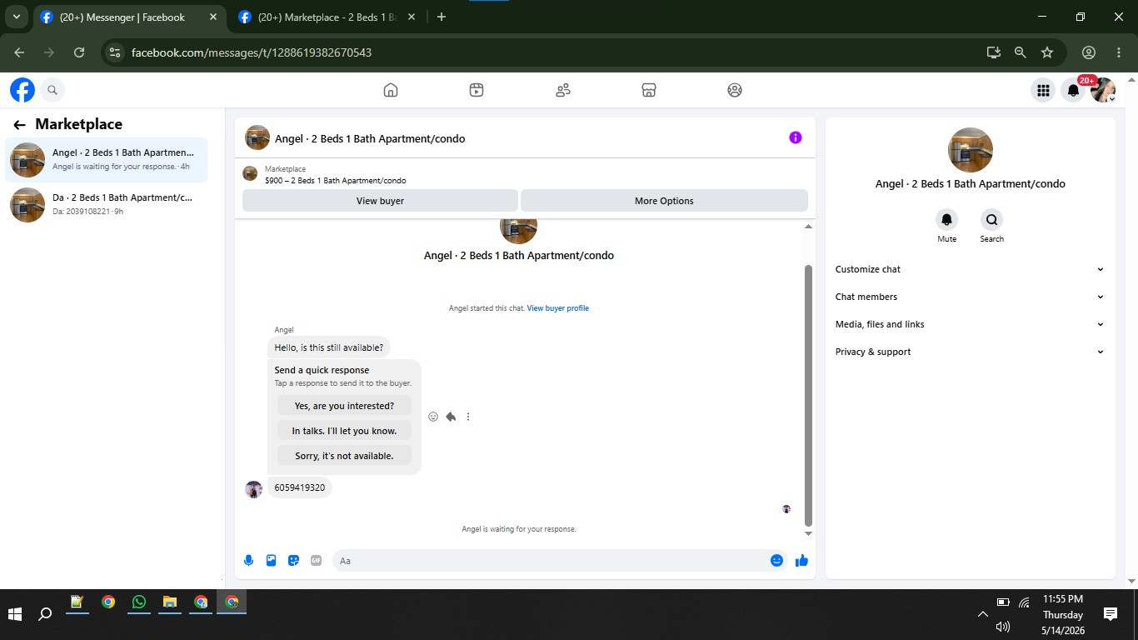Click the address bar URL
Viewport: 1138px width, 640px height.
pyautogui.click(x=252, y=52)
